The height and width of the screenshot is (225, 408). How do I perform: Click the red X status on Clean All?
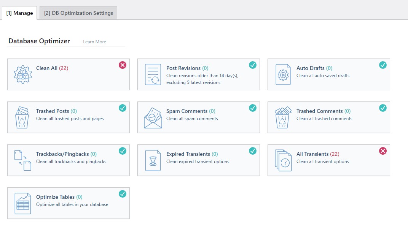pos(123,65)
